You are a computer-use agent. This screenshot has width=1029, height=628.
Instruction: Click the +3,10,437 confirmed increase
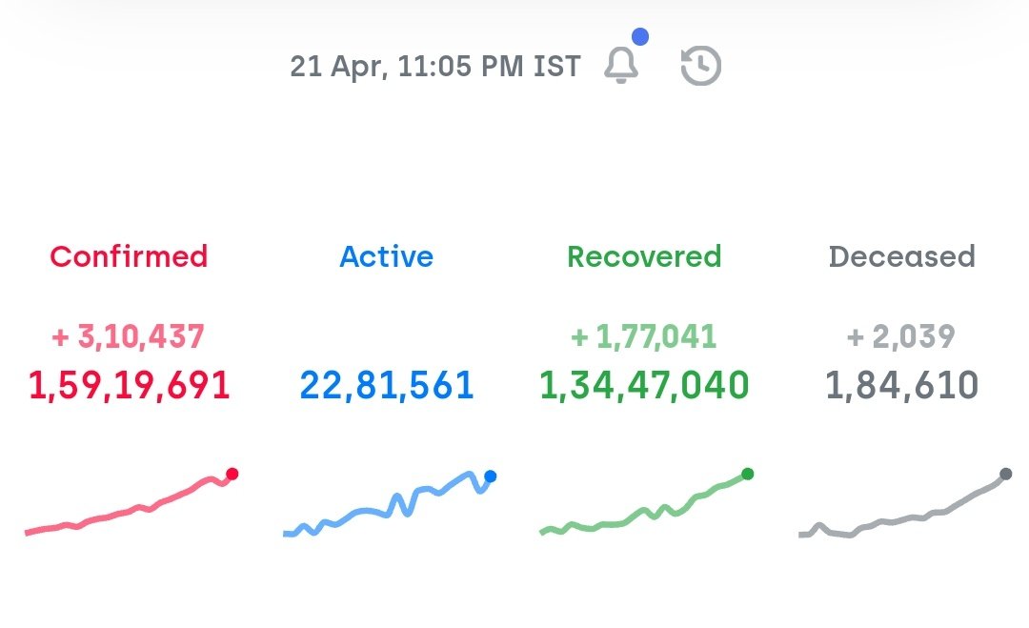pos(129,336)
